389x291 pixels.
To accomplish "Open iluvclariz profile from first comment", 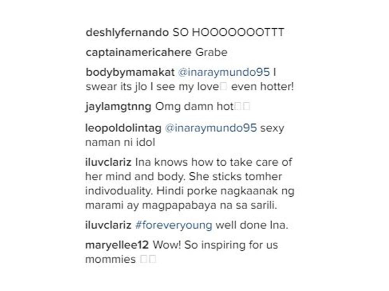I will coord(108,162).
